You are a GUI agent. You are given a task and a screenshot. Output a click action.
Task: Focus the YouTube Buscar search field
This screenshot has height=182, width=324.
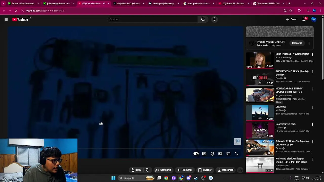point(153,19)
